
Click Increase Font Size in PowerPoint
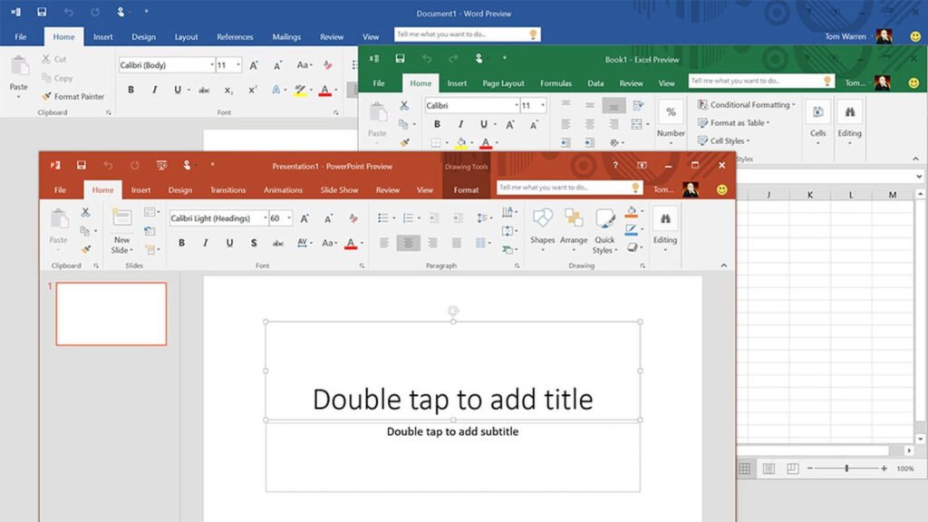[304, 218]
